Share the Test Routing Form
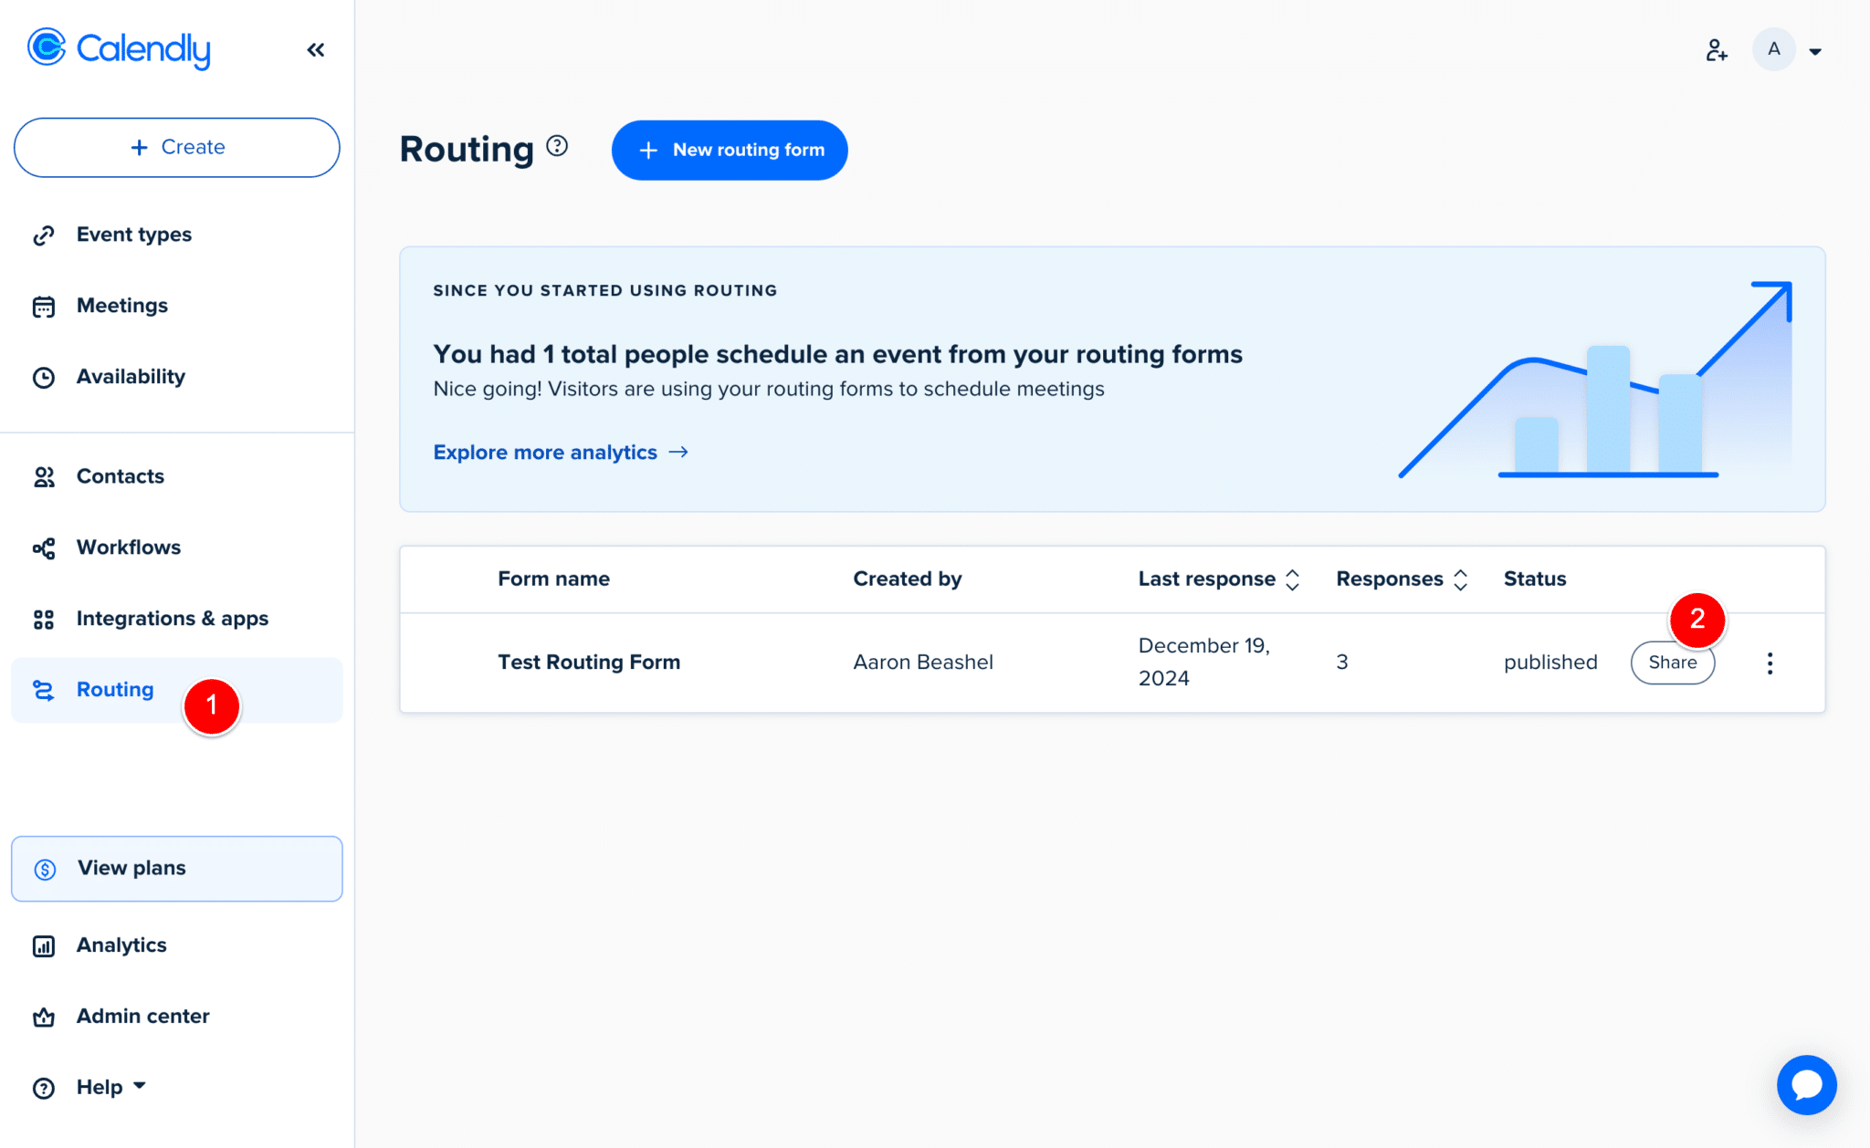Screen dimensions: 1870x1148 [1667, 665]
